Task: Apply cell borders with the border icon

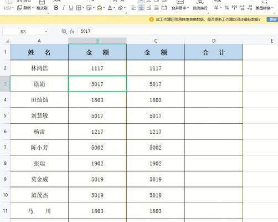Action: pyautogui.click(x=79, y=8)
